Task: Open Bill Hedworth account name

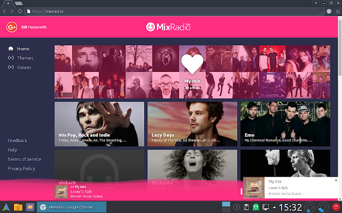Action: click(x=34, y=27)
